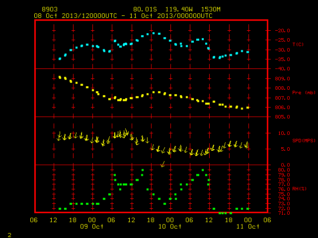Click the Pre (mb) pressure axis label
This screenshot has height=238, width=318.
click(x=304, y=93)
